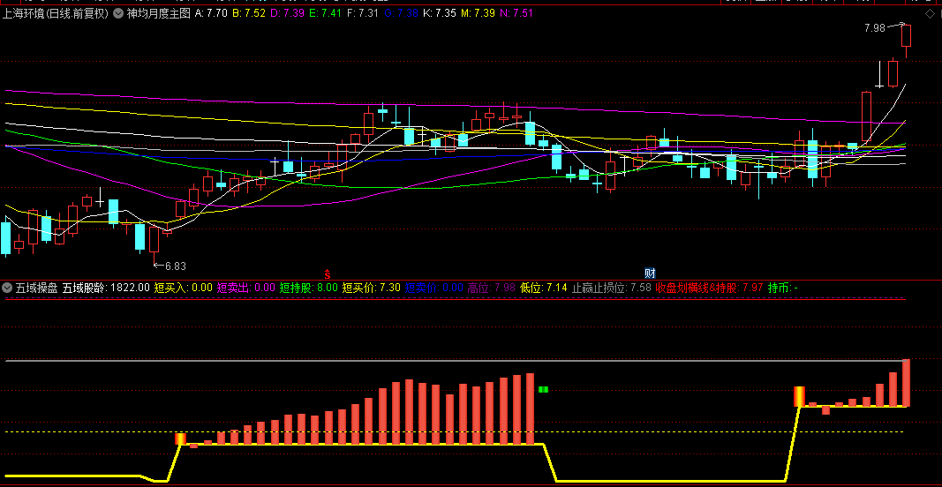This screenshot has width=942, height=487.
Task: Select the 收盘划横线&持股: 7.97 readout
Action: tap(710, 288)
